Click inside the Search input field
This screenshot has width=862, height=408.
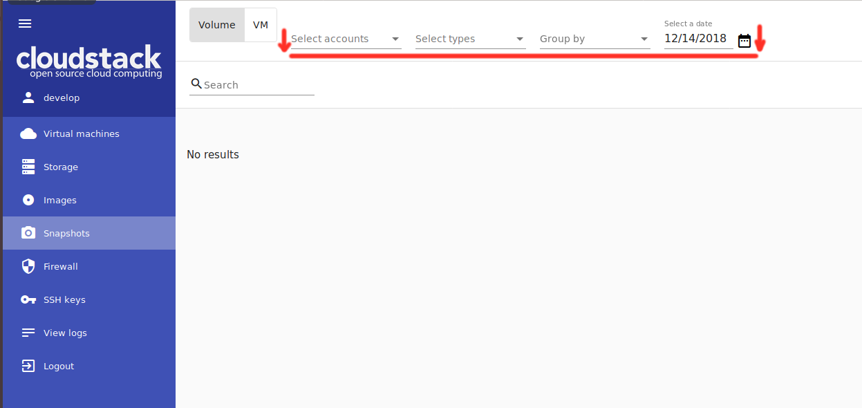tap(249, 84)
